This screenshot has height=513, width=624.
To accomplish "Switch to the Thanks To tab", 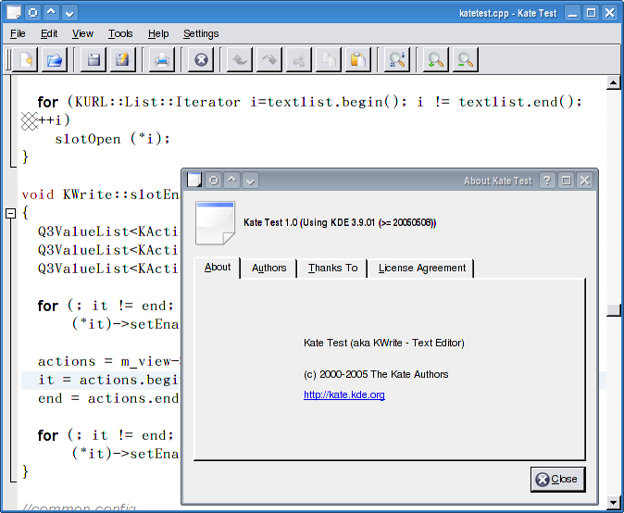I will click(x=332, y=269).
